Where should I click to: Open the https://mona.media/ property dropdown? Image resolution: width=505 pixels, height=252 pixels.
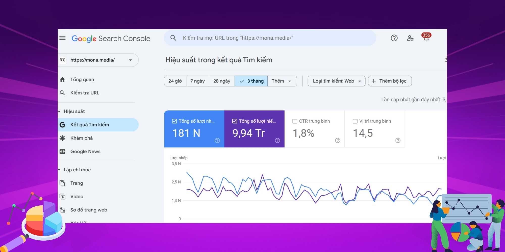pos(98,60)
